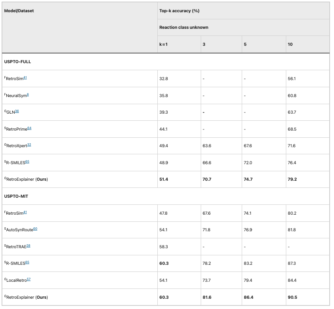Follow RetroPrime citation 64
The width and height of the screenshot is (334, 309).
coord(30,128)
